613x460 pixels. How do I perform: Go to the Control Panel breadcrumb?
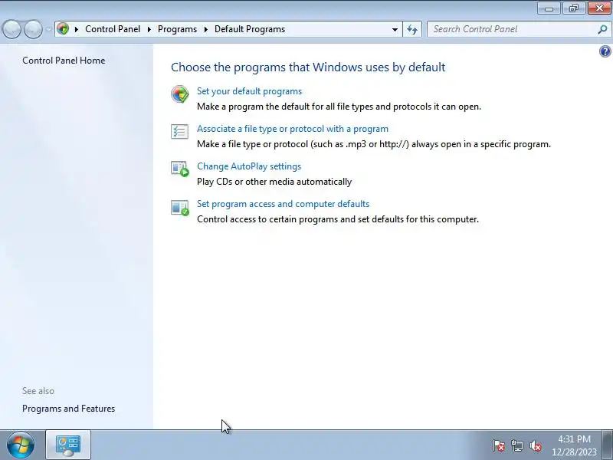tap(113, 29)
